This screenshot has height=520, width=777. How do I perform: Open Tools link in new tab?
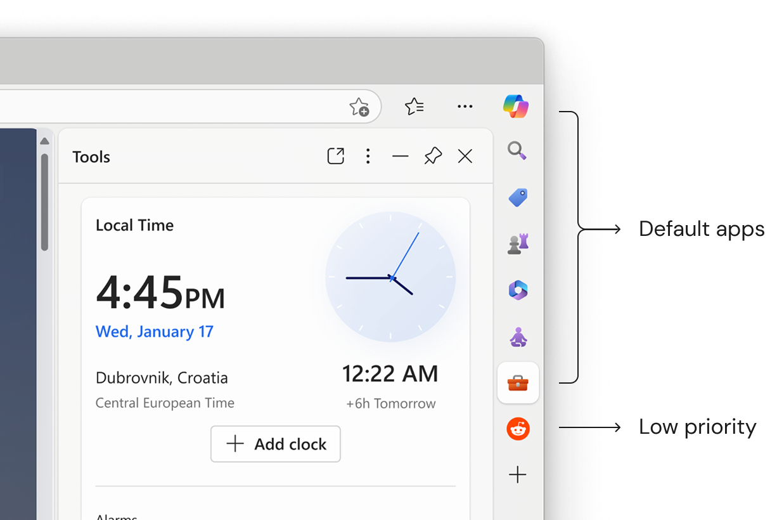click(x=335, y=156)
